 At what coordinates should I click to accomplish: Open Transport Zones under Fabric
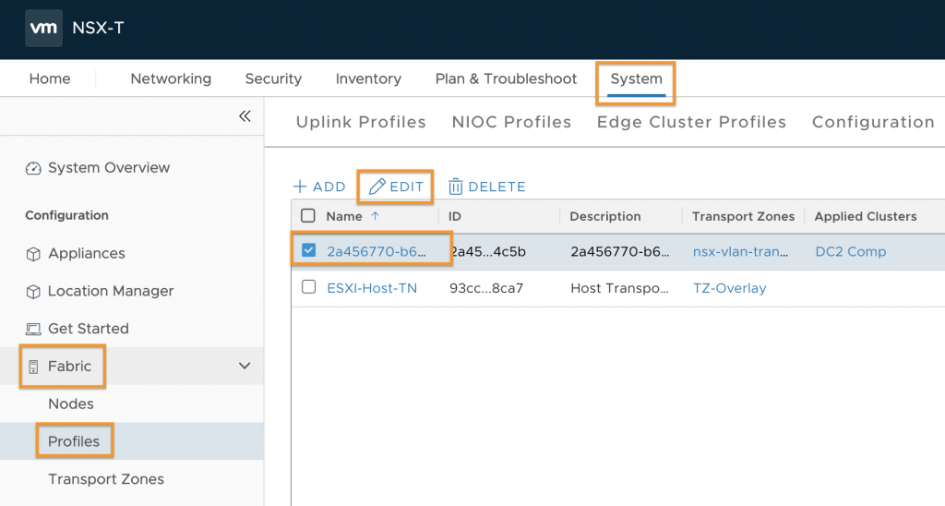[106, 479]
